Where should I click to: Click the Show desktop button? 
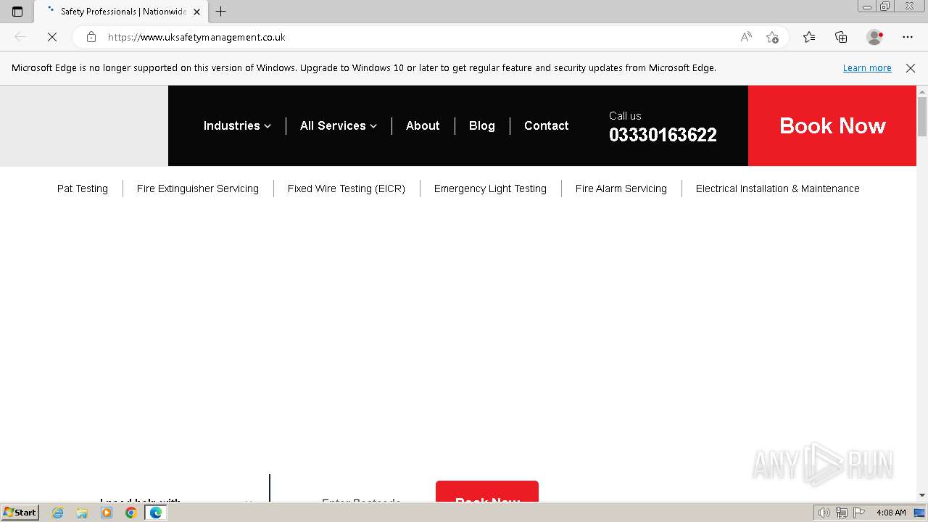pyautogui.click(x=920, y=513)
